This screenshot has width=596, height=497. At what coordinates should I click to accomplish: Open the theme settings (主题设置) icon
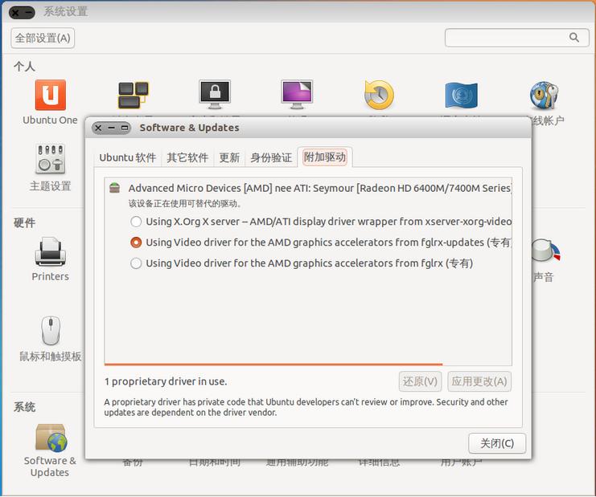(50, 159)
